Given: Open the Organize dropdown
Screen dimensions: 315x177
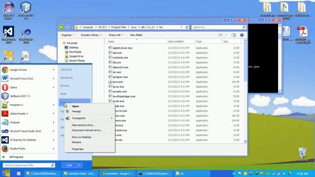Looking at the screenshot, I should tap(68, 35).
